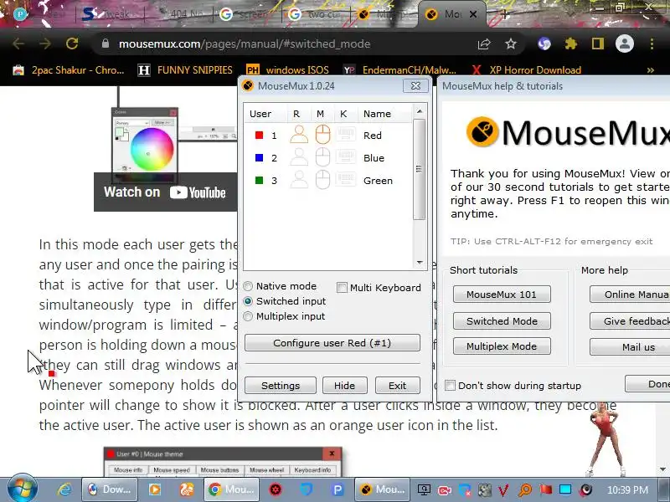Switch to the Google 'screen' tab
This screenshot has width=670, height=502.
[246, 14]
